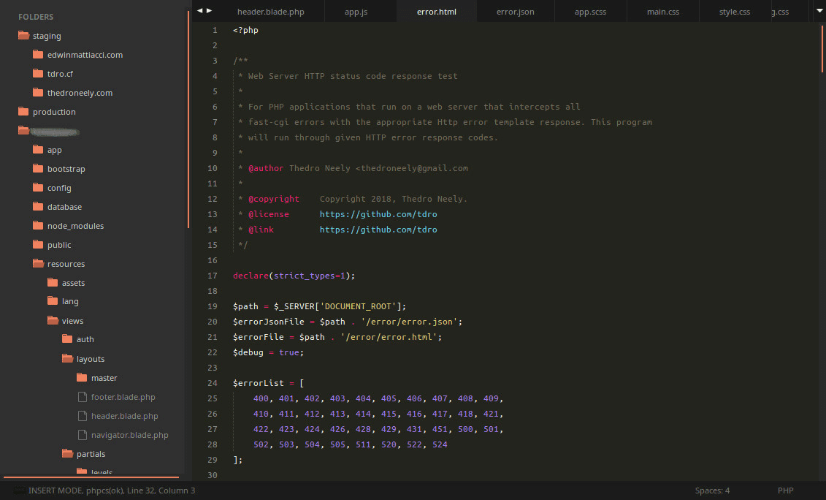Click the @author tag on line 10
The height and width of the screenshot is (500, 826).
coord(266,168)
